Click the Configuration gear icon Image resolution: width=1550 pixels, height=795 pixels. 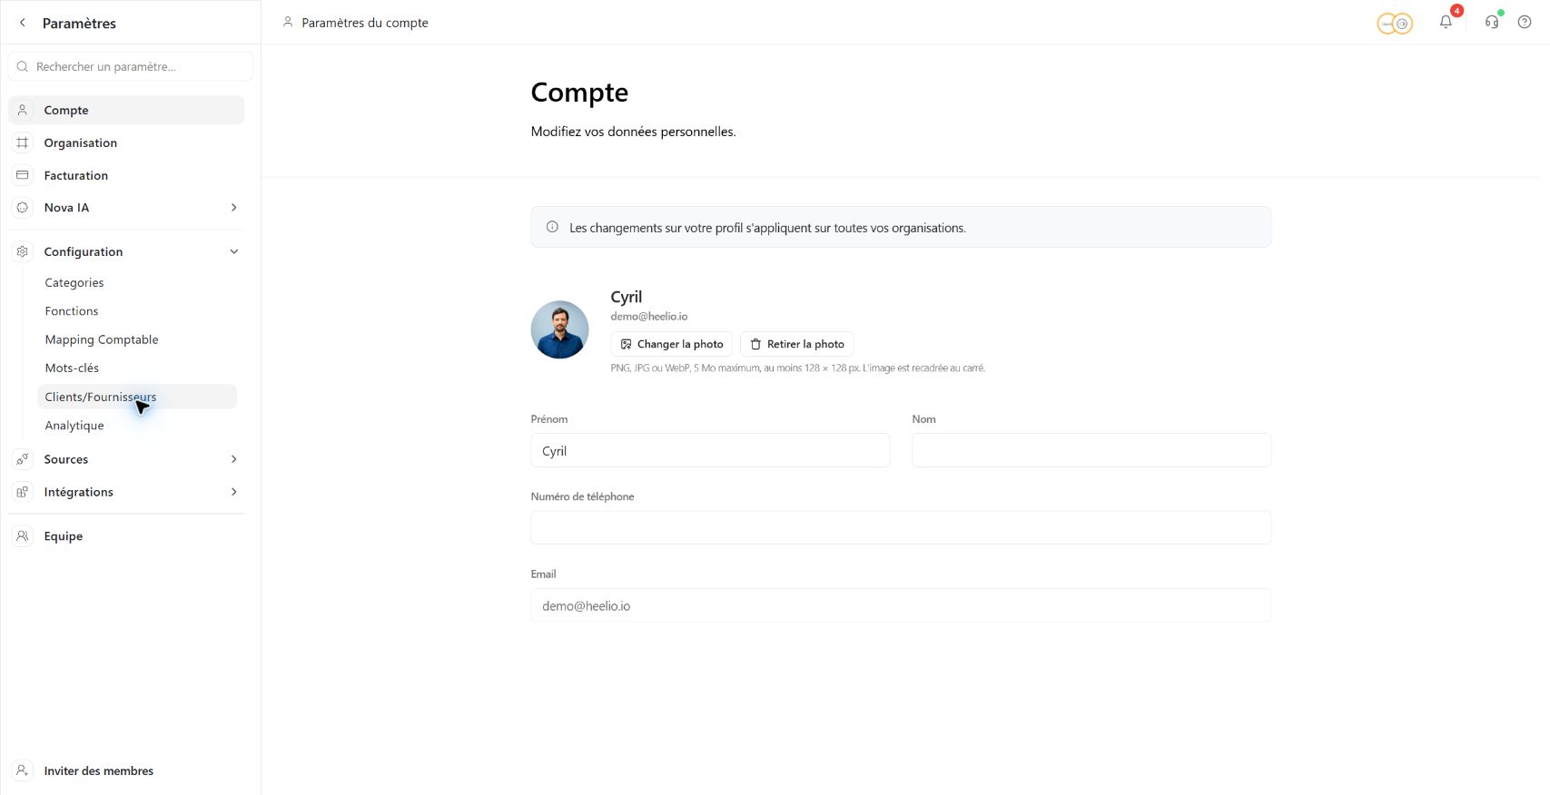click(x=23, y=251)
